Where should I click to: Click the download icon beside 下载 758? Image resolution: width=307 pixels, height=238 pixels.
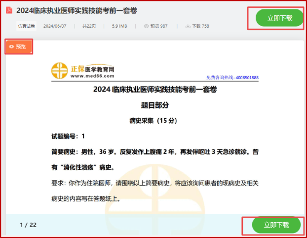(x=188, y=26)
